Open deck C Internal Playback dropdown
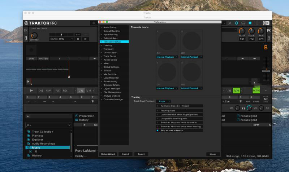 [167, 88]
